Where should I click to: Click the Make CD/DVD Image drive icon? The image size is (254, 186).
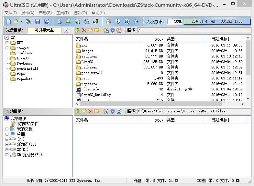[60, 22]
